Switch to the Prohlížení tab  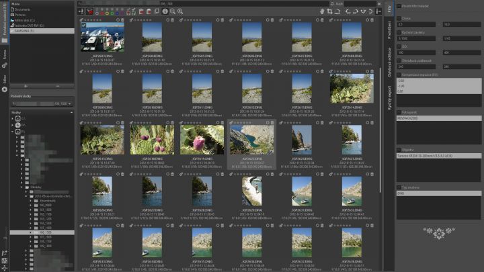pyautogui.click(x=389, y=30)
